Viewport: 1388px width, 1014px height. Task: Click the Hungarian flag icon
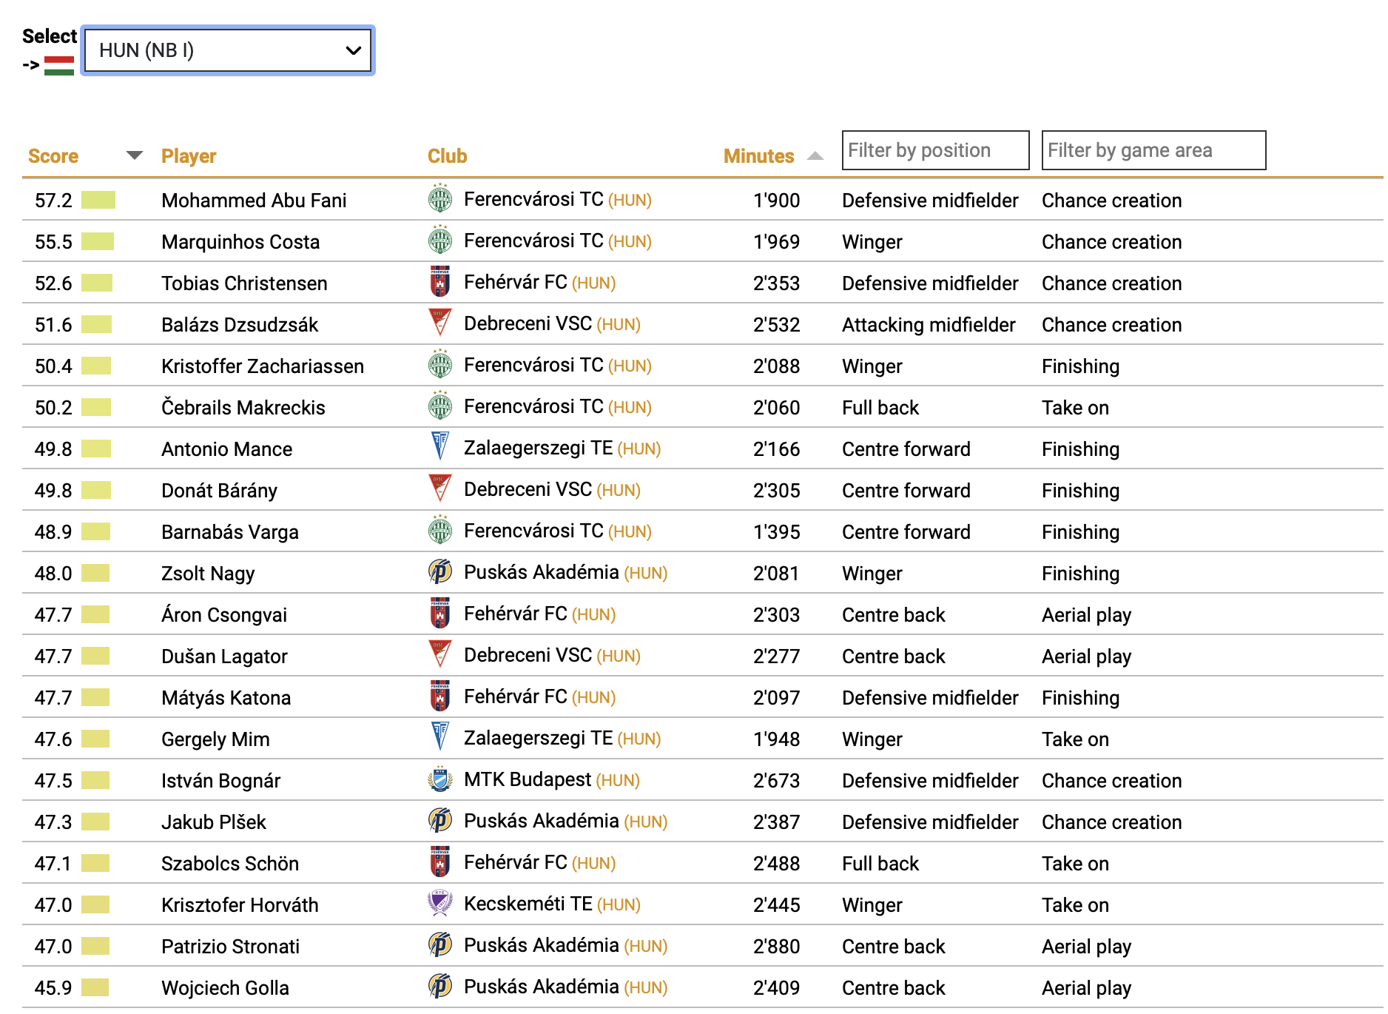pyautogui.click(x=59, y=66)
